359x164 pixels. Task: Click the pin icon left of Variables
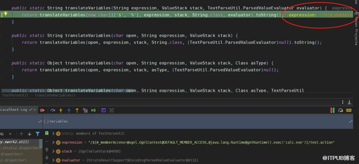pos(40,122)
